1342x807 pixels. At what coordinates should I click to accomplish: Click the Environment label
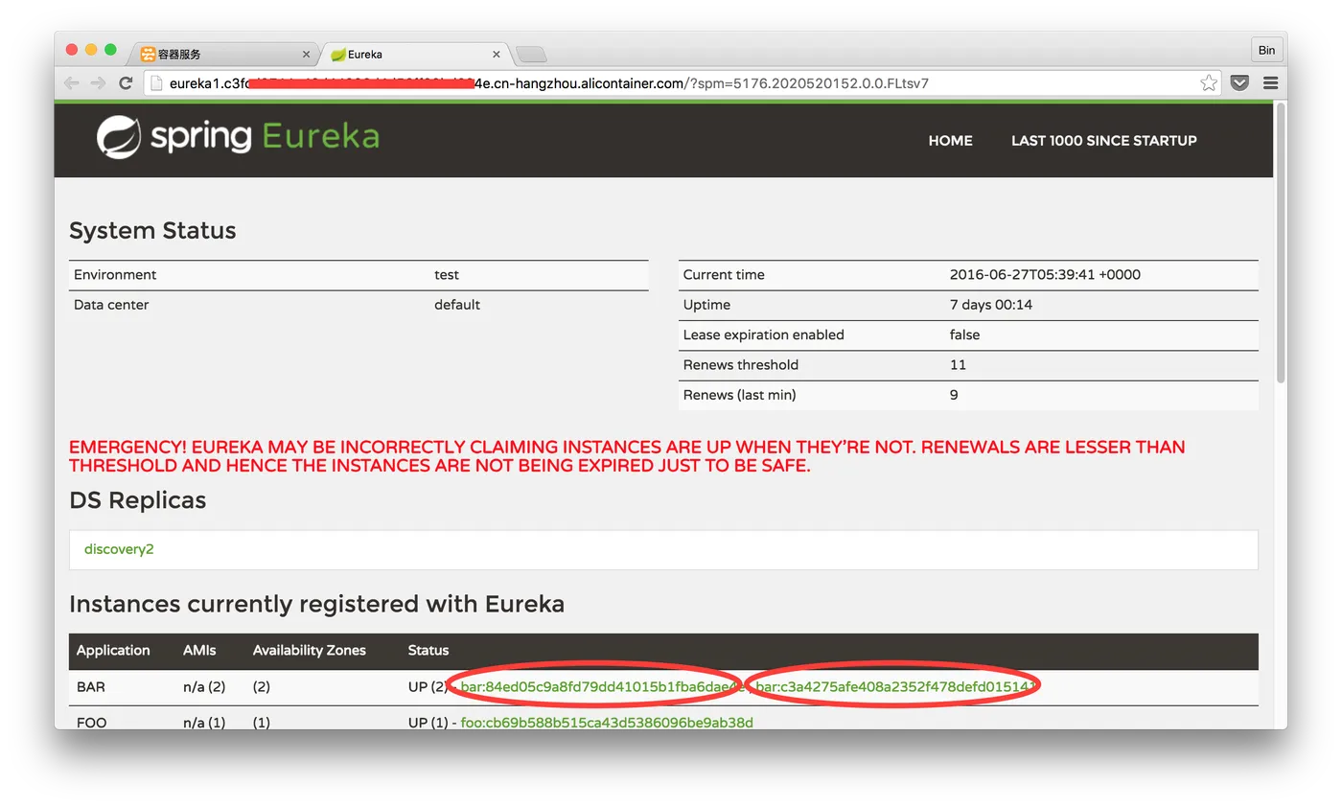click(x=115, y=275)
